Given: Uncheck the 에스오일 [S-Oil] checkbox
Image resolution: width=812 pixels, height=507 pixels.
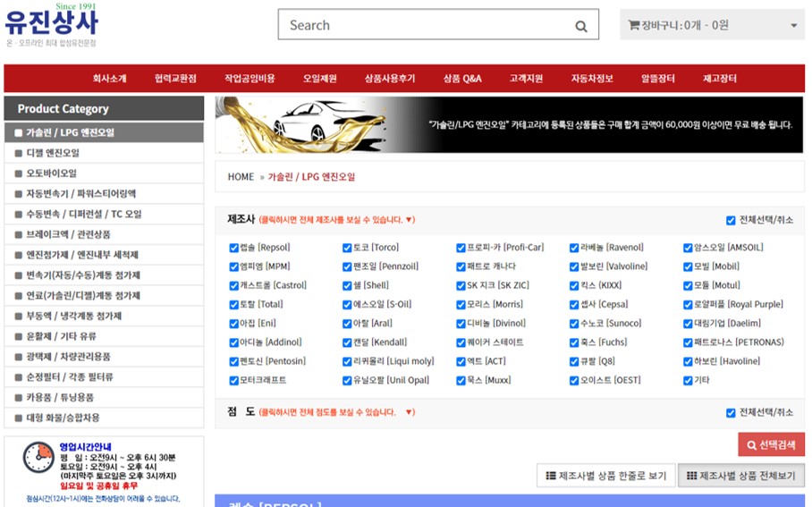Looking at the screenshot, I should coord(347,305).
